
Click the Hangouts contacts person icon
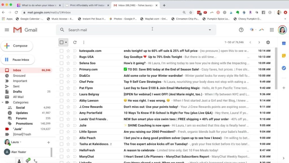pyautogui.click(x=19, y=161)
